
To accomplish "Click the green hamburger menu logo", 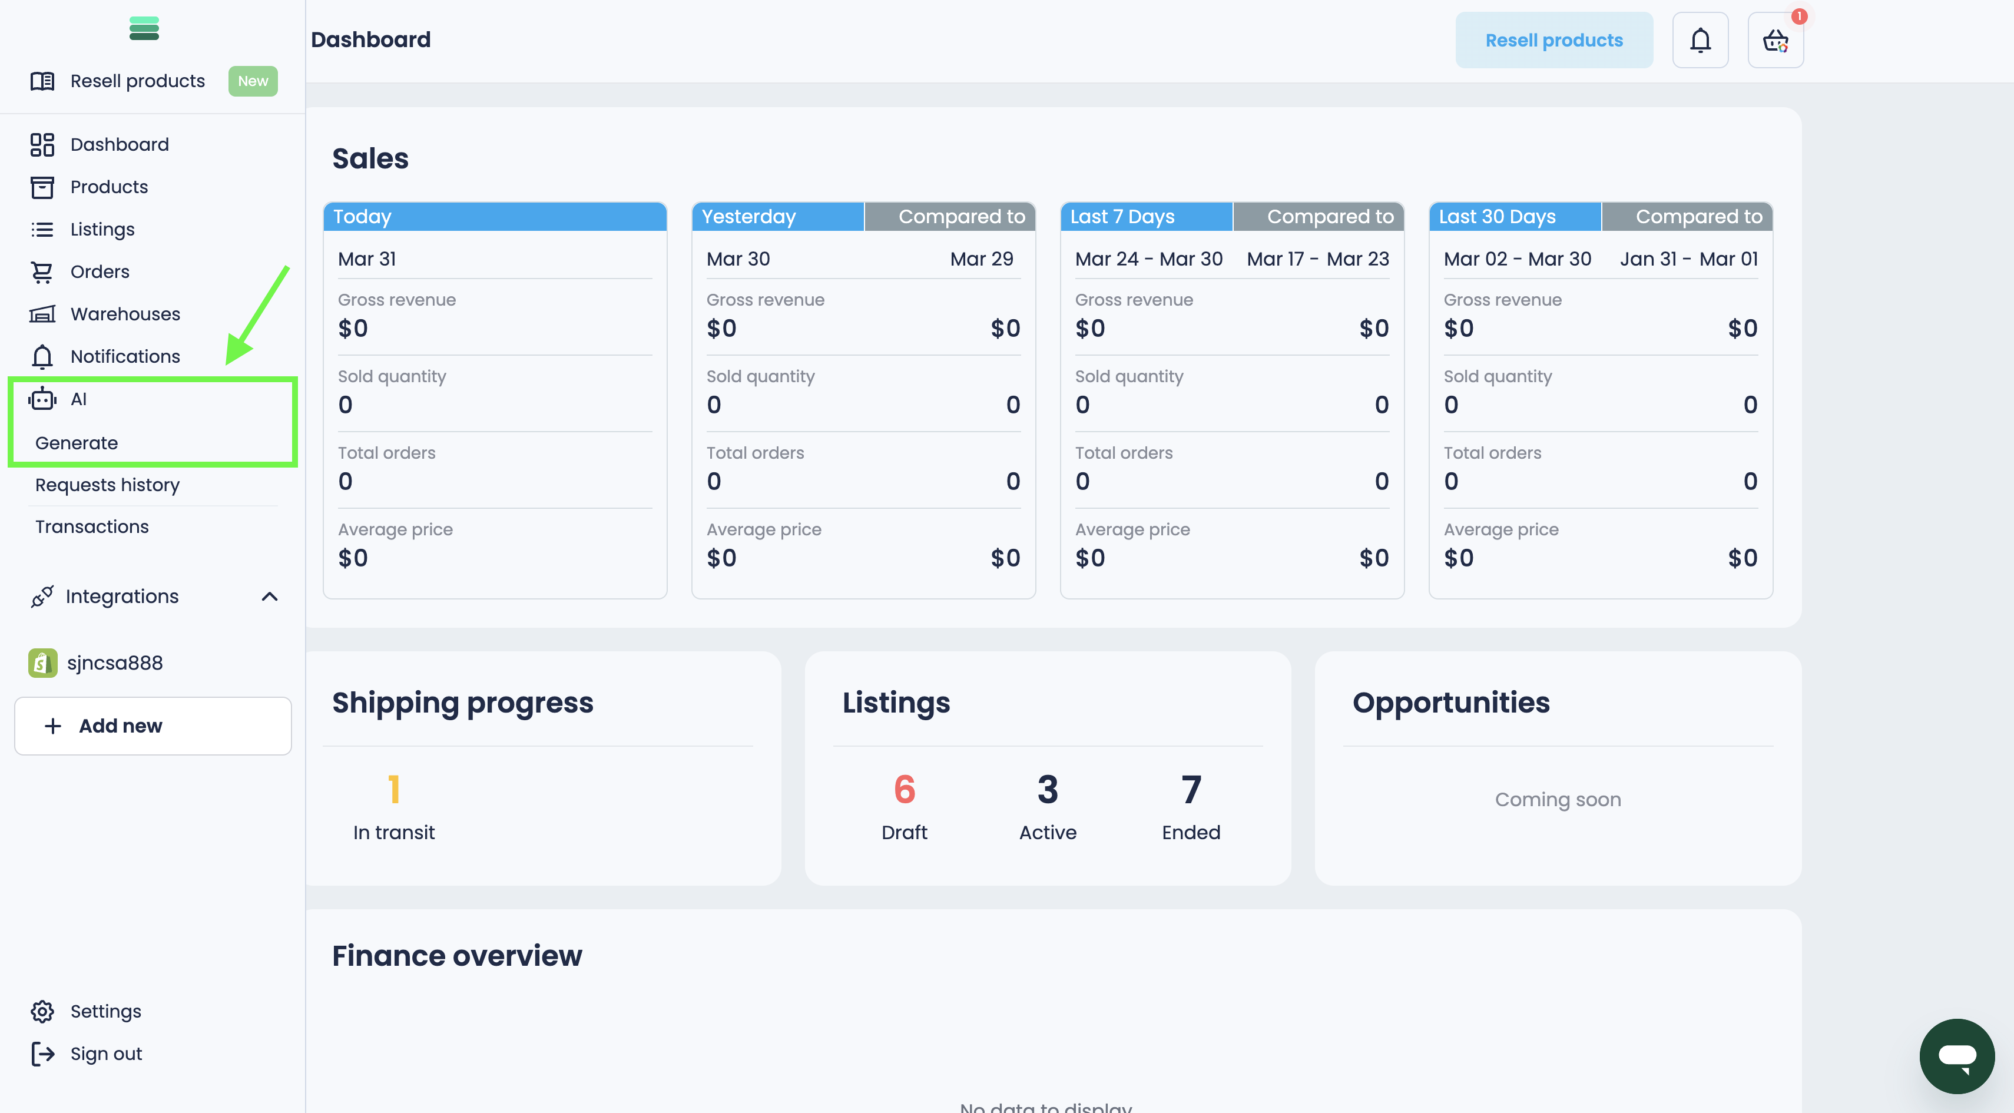I will (x=144, y=28).
